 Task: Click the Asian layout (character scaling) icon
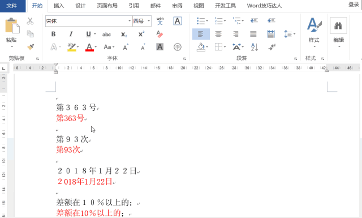point(236,47)
